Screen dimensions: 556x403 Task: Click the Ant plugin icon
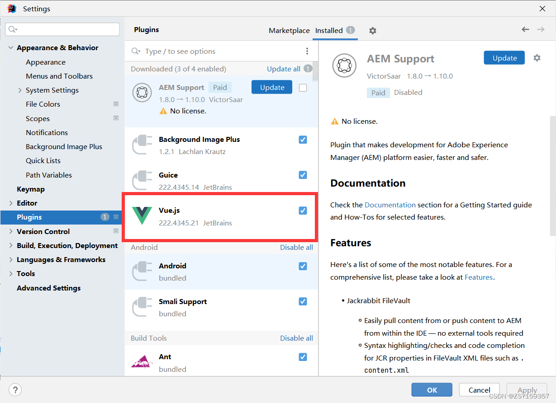tap(142, 361)
